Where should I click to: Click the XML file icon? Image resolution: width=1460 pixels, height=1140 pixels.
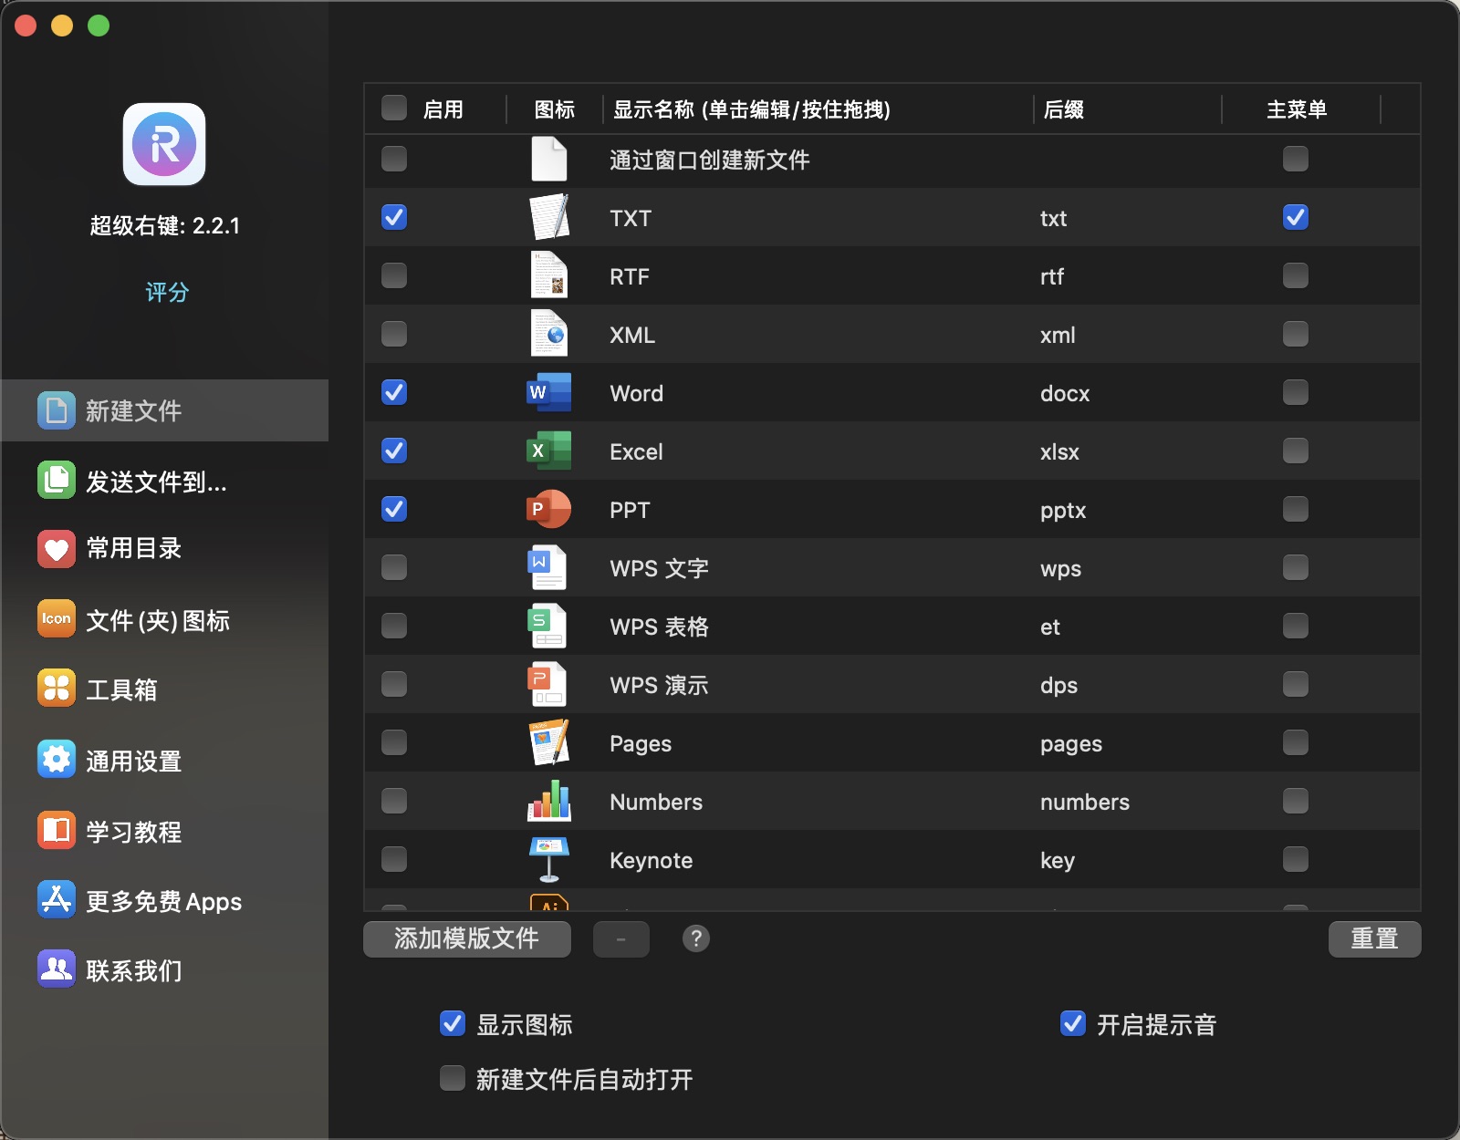click(x=549, y=334)
